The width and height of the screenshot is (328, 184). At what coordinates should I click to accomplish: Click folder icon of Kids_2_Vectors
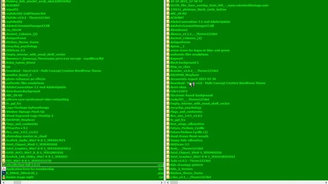pyautogui.click(x=168, y=169)
